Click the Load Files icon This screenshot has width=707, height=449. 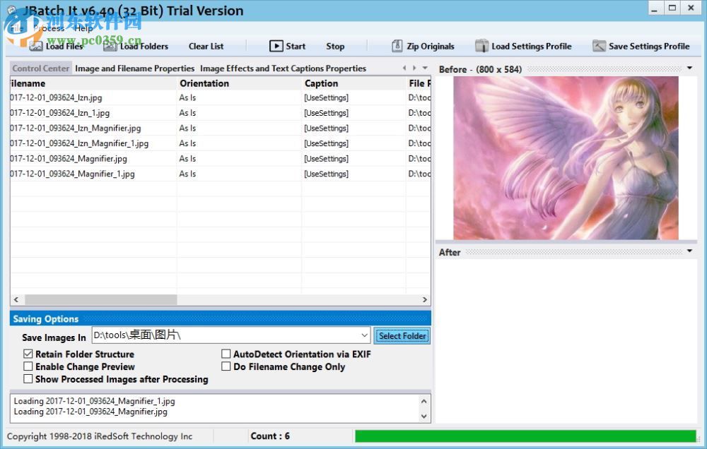(37, 45)
